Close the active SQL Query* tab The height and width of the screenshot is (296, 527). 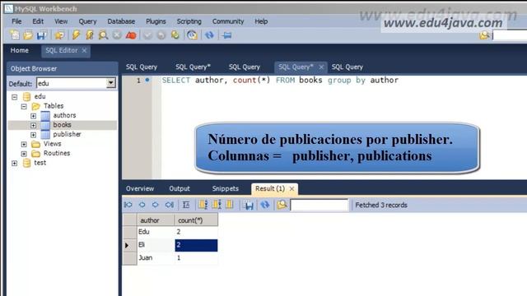[321, 67]
